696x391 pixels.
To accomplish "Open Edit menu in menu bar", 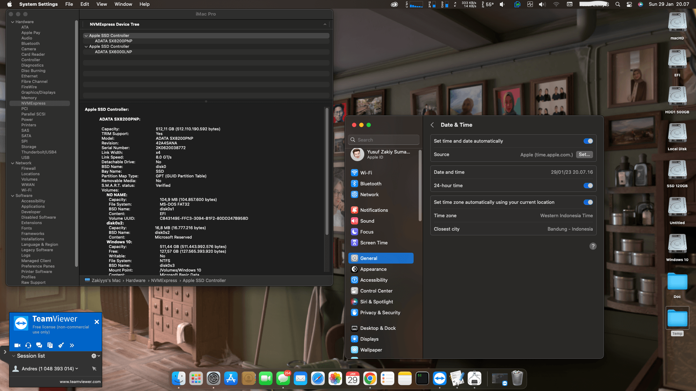I will coord(84,4).
